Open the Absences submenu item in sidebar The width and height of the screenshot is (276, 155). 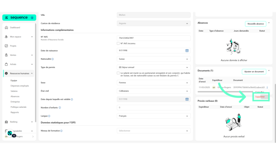[x=15, y=96]
